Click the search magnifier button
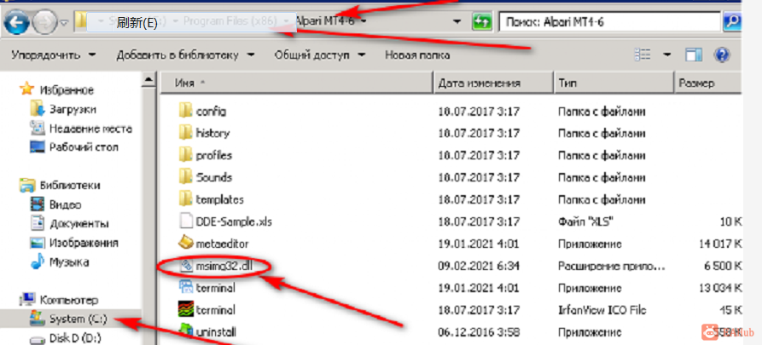Viewport: 762px width, 345px height. [x=731, y=22]
